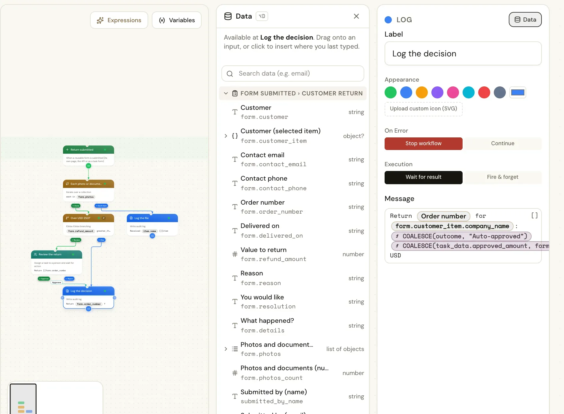Image resolution: width=564 pixels, height=414 pixels.
Task: Select the Log the file node
Action: click(x=152, y=225)
